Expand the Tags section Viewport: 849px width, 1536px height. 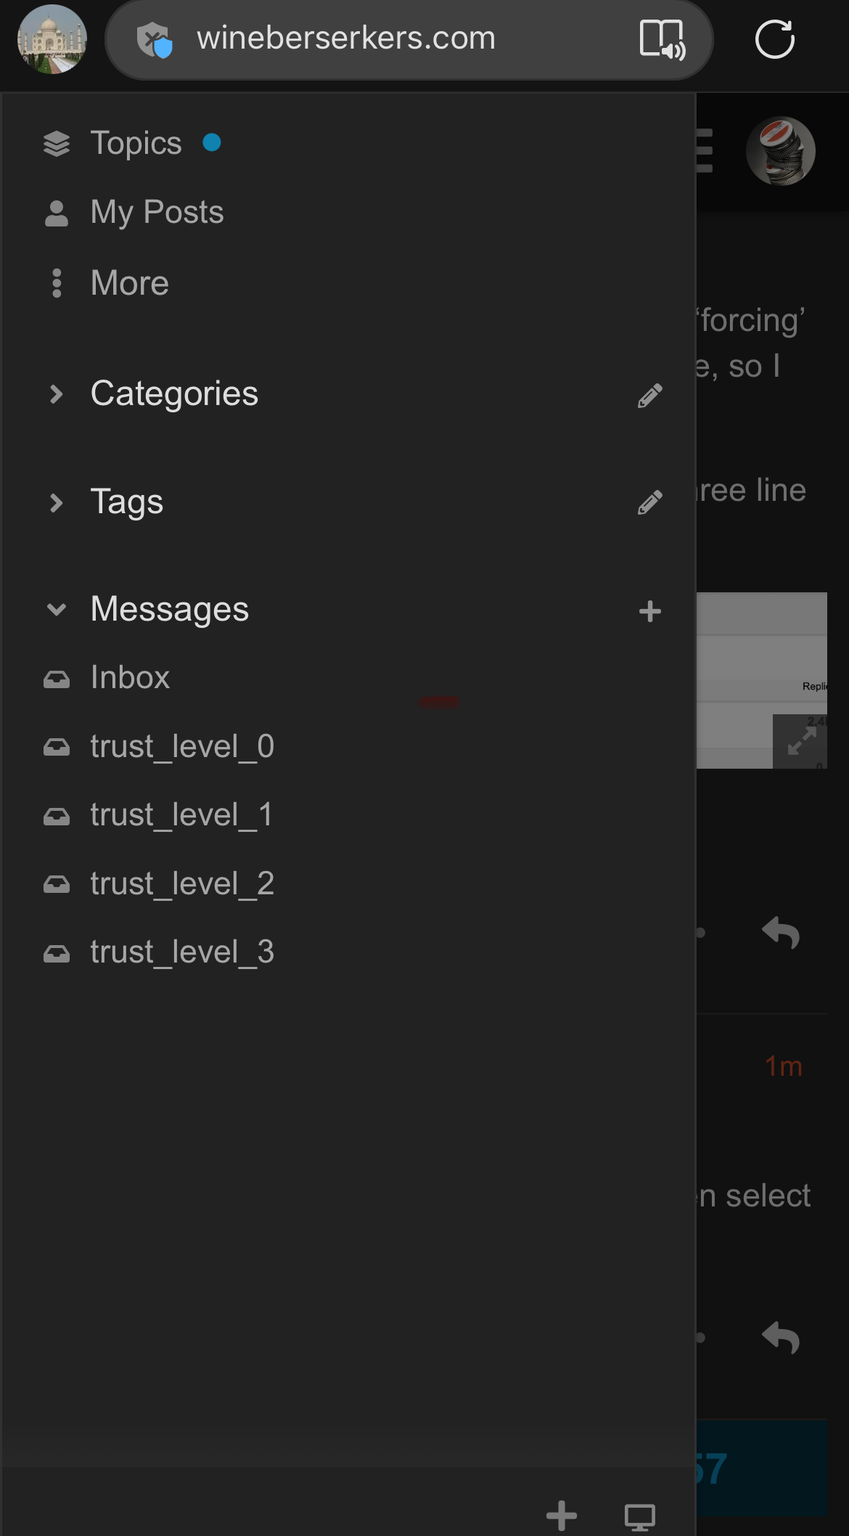click(127, 502)
